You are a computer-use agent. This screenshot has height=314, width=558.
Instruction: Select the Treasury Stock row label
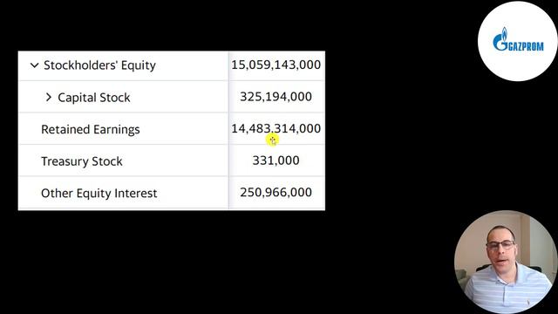pos(81,161)
